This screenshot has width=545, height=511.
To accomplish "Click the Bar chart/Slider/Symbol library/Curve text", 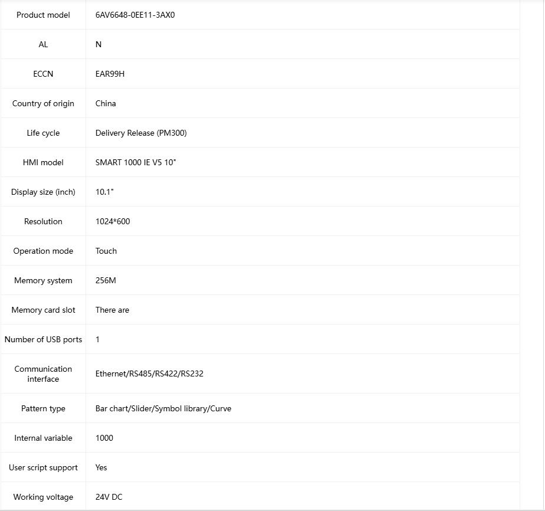I will click(163, 408).
